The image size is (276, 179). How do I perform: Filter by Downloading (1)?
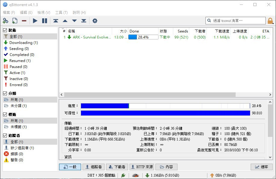click(30, 42)
